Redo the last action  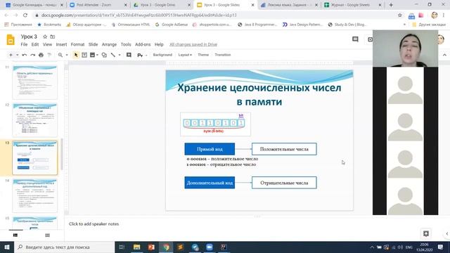click(33, 55)
